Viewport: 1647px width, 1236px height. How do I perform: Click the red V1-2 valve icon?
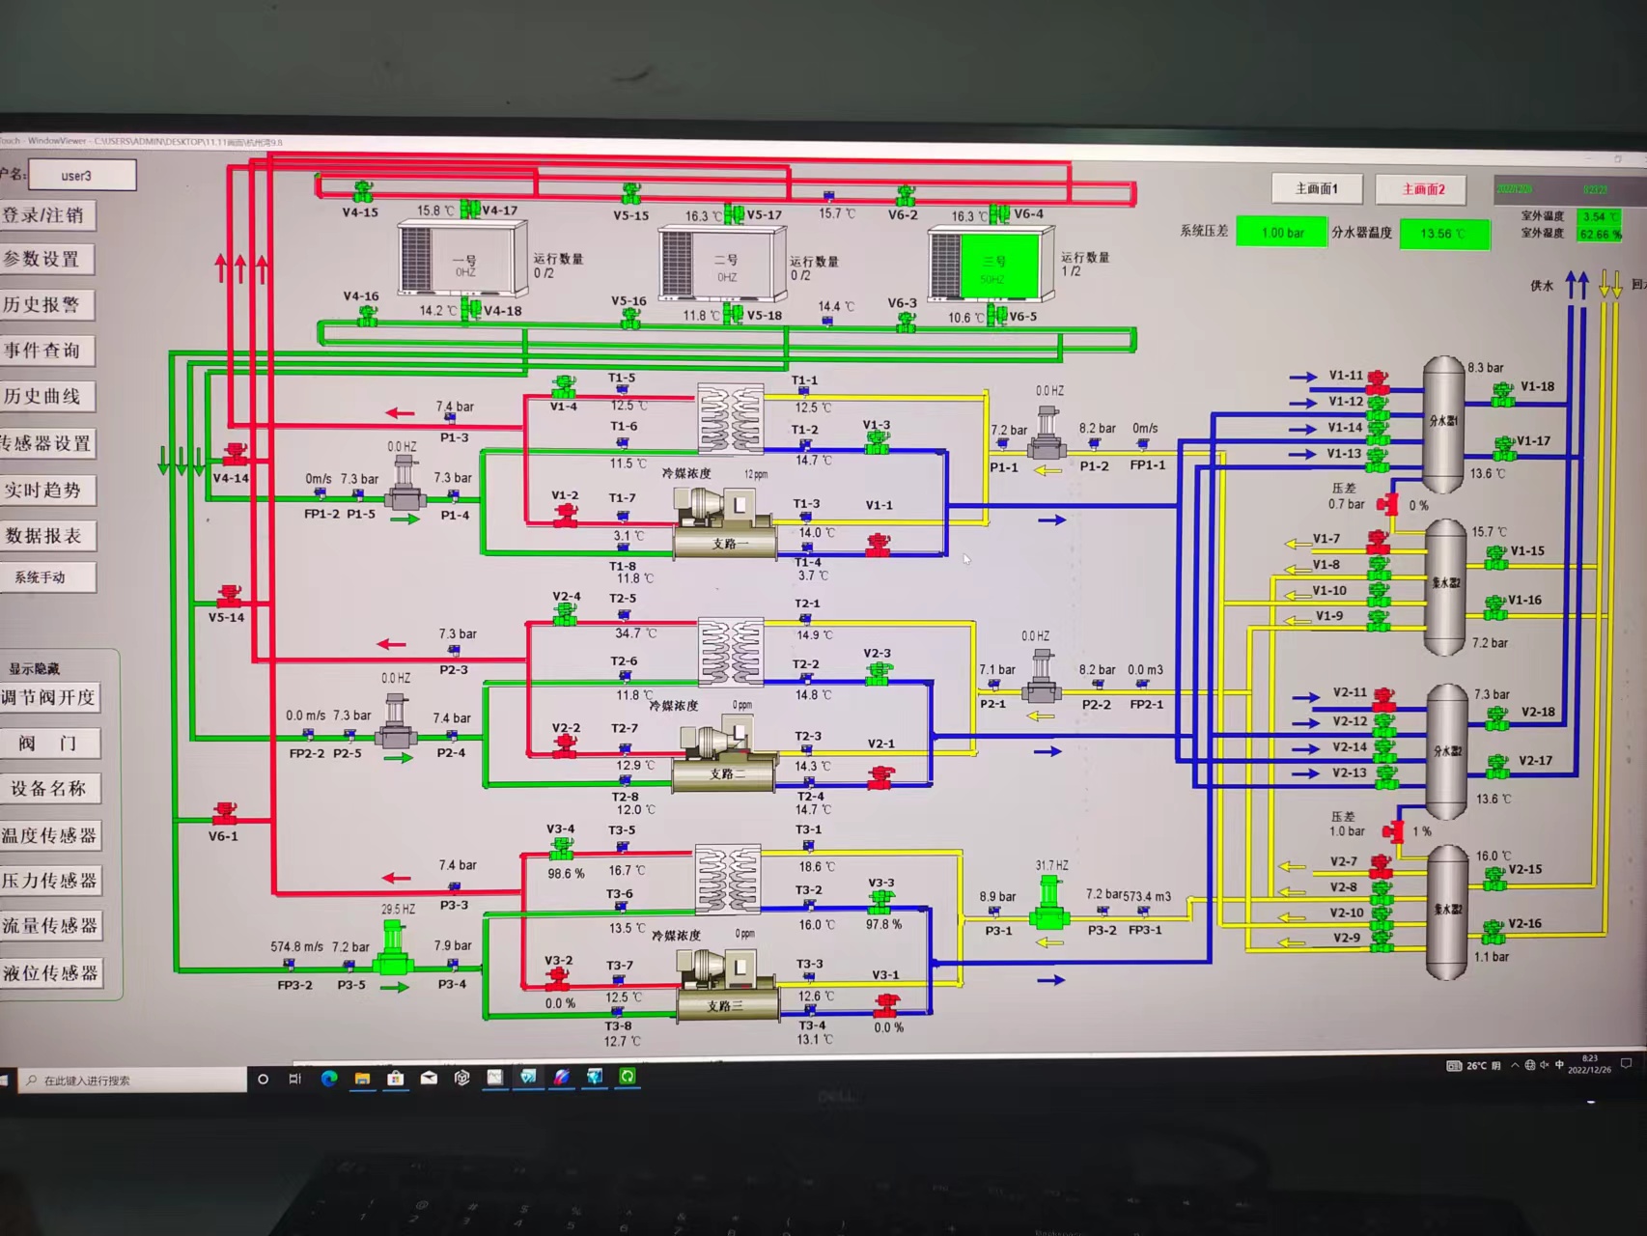click(x=565, y=516)
